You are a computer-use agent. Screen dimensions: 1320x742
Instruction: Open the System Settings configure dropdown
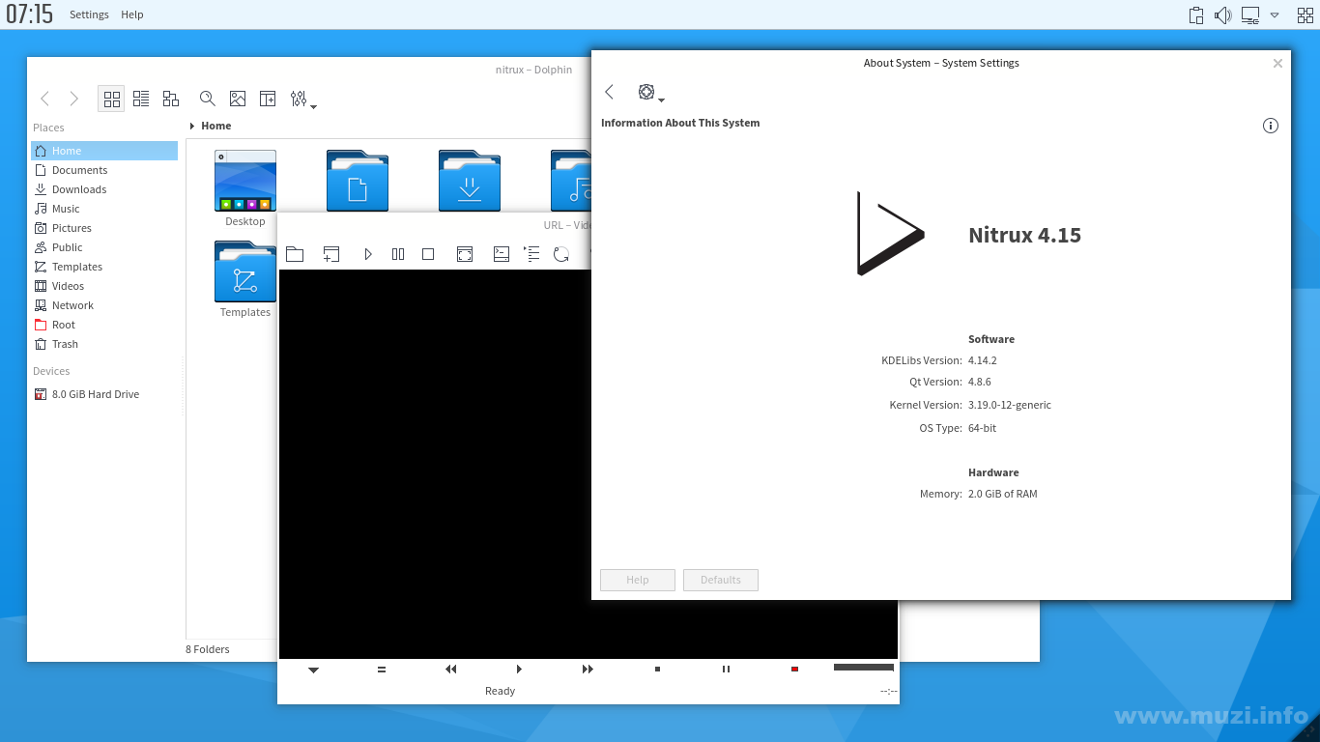click(x=650, y=93)
